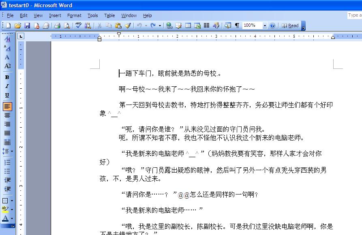Screen dimensions: 362x235
Task: Select the Format Painter tool
Action: (x=127, y=25)
